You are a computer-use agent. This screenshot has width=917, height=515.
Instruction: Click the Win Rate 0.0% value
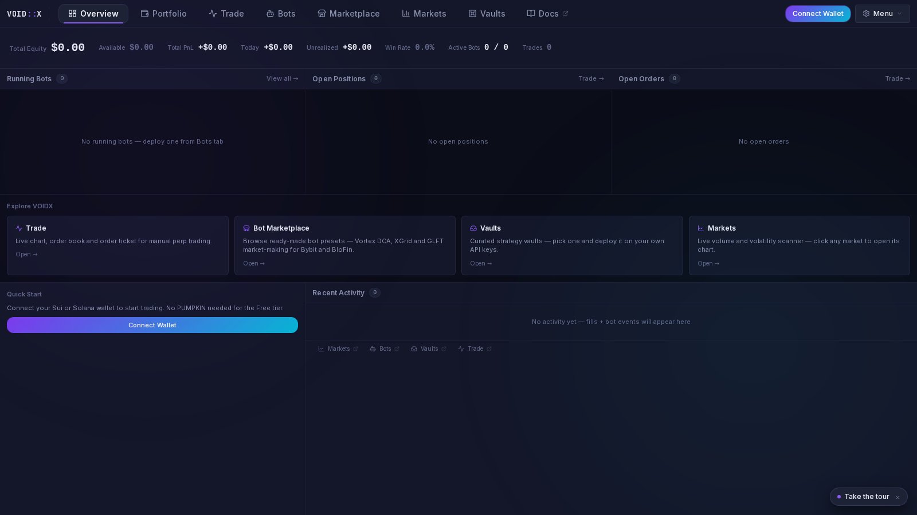(425, 47)
